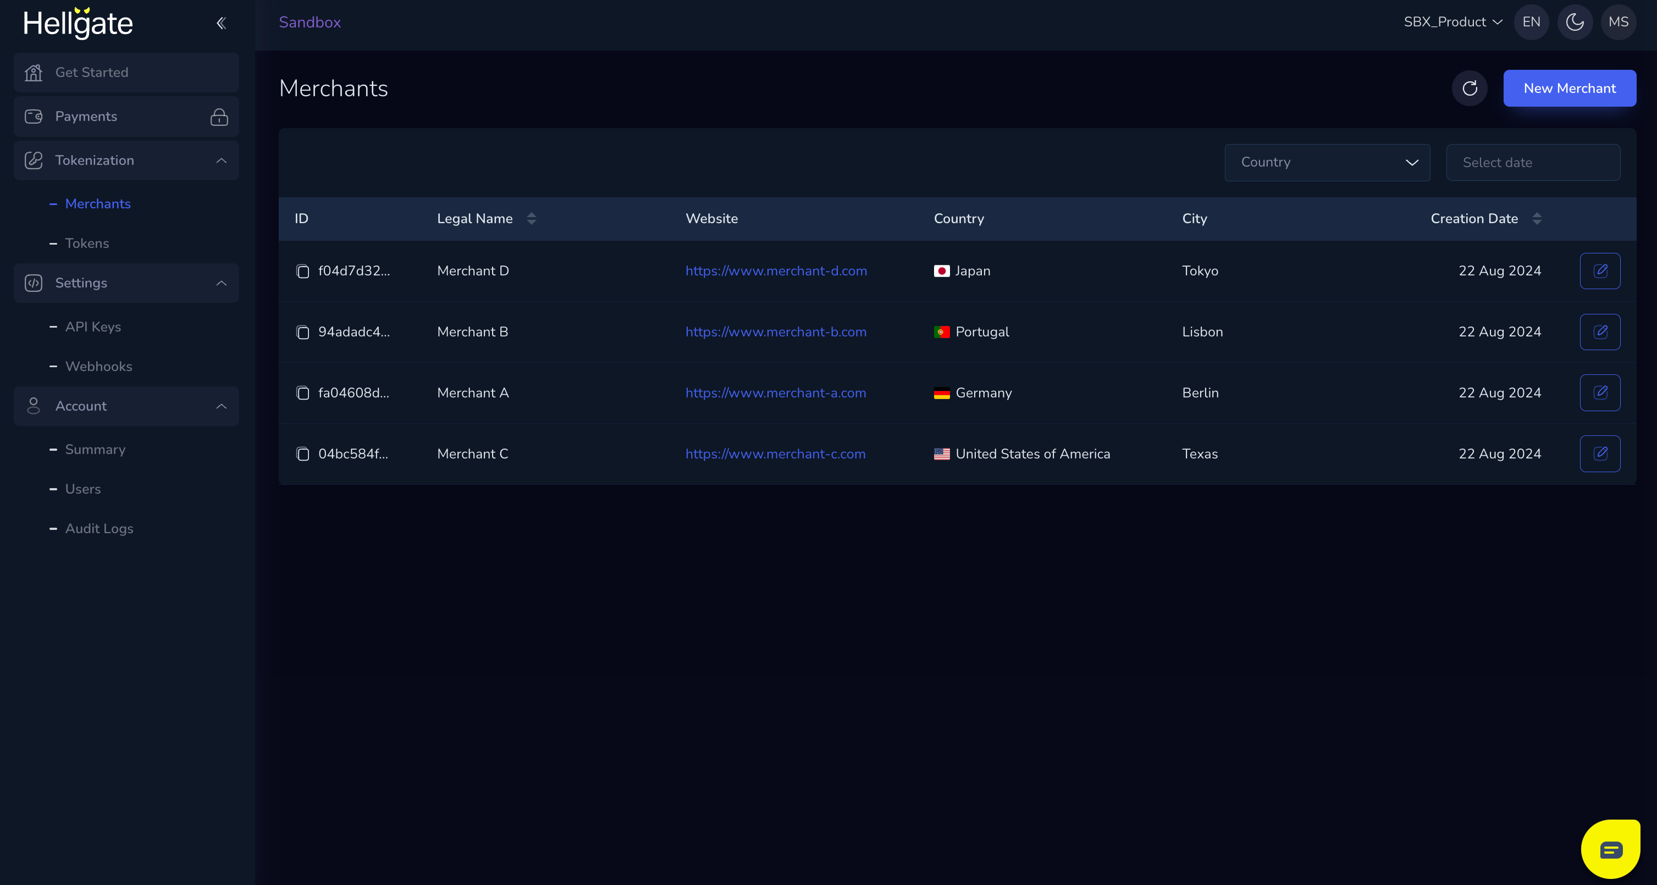Click the refresh merchants icon
The image size is (1657, 885).
coord(1469,88)
